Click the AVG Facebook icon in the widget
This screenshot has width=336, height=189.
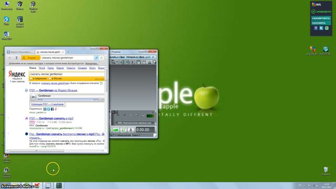point(316,28)
